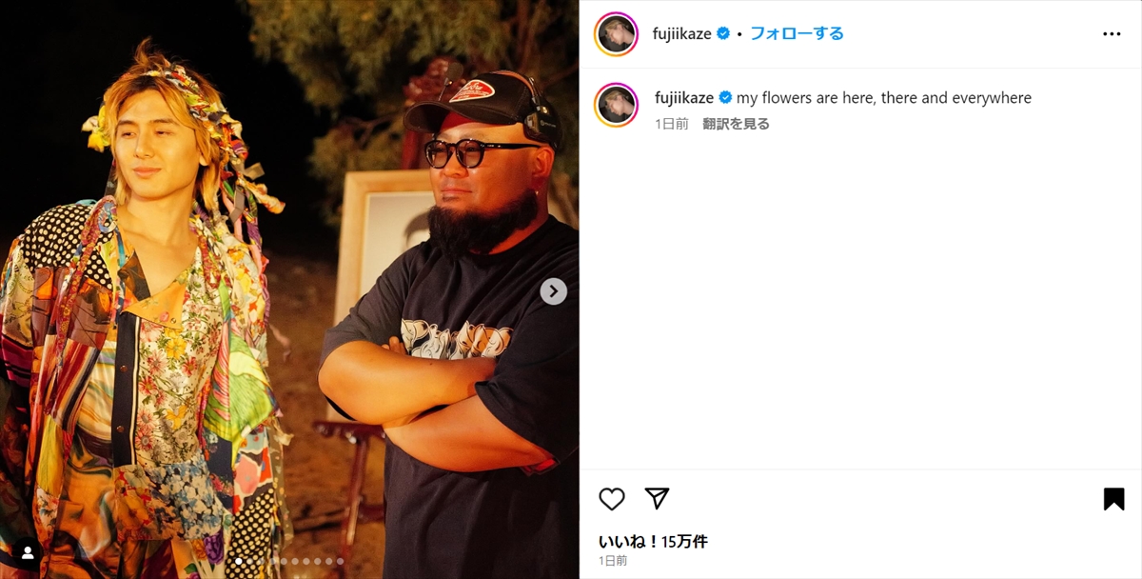Like the post with the heart icon

click(612, 499)
